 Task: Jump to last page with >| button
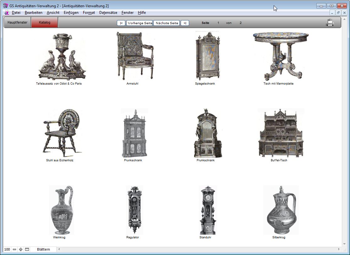185,23
